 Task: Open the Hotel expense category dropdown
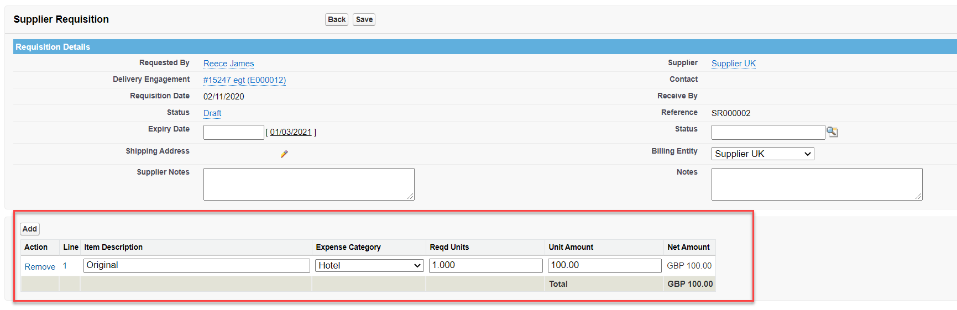(369, 266)
